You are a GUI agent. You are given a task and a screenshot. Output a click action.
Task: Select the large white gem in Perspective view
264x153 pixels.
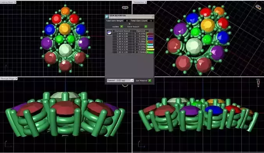tap(194, 46)
